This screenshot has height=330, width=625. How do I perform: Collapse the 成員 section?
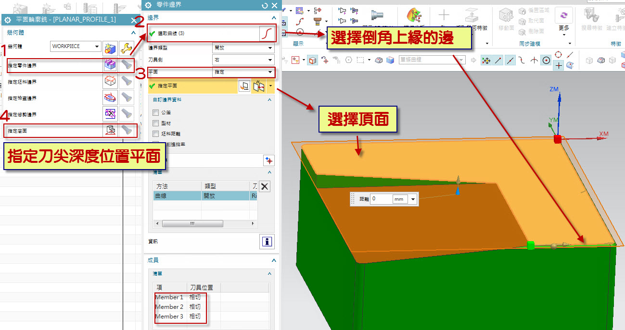point(274,260)
